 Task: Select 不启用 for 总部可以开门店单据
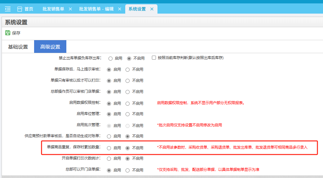click(127, 170)
